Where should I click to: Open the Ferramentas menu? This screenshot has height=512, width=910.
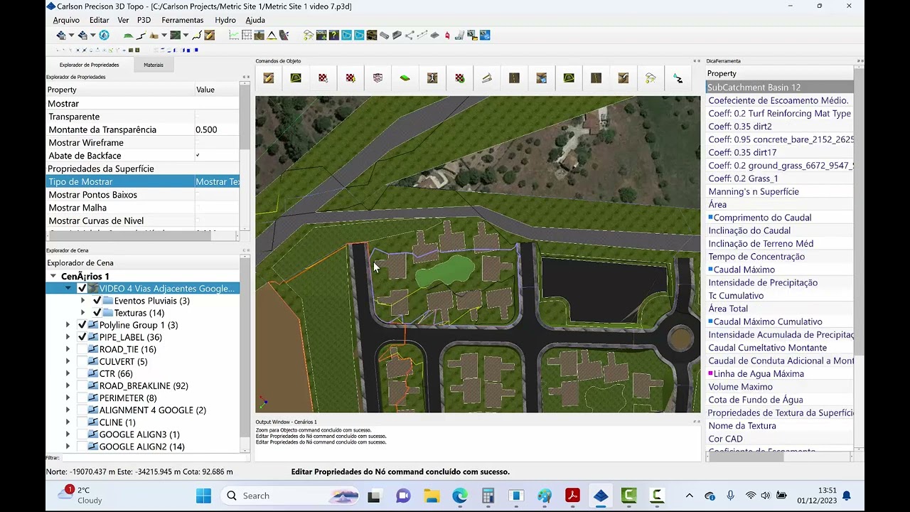coord(182,20)
